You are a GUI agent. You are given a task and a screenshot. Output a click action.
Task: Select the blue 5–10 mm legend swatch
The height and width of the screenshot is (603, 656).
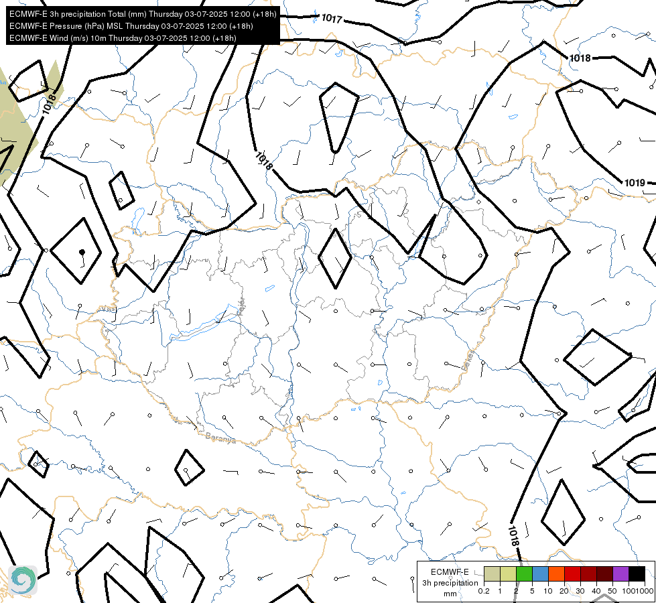(540, 574)
